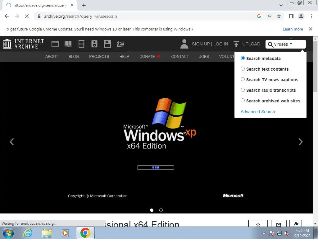The height and width of the screenshot is (239, 318).
Task: Open the BLOG menu item
Action: coord(74,57)
